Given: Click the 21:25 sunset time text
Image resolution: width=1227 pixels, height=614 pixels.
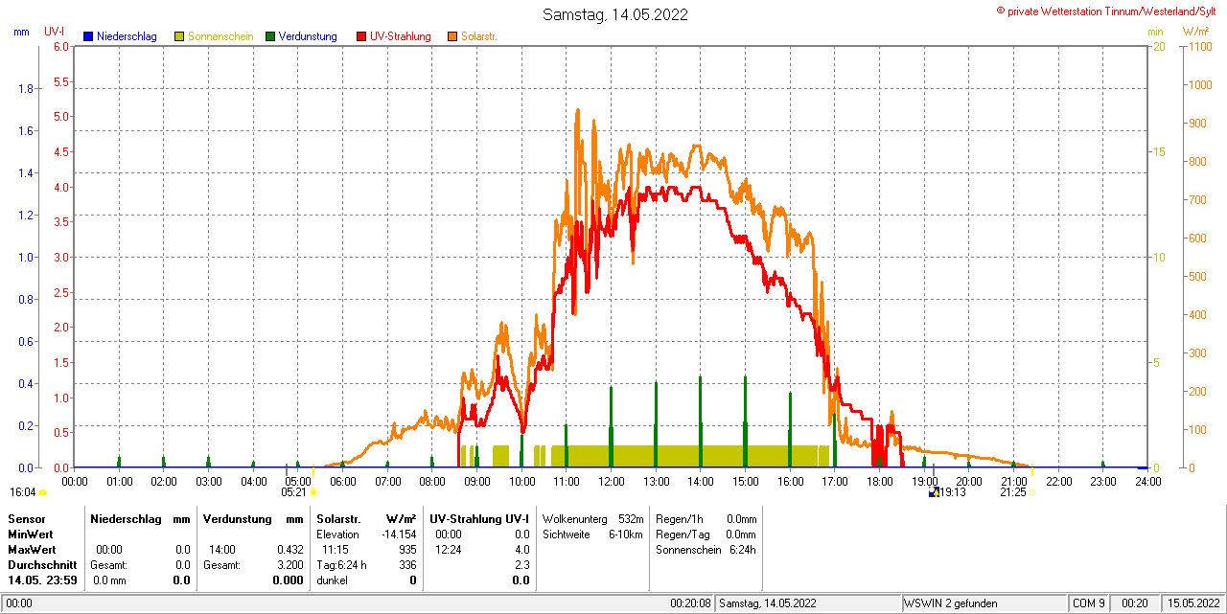Looking at the screenshot, I should point(1013,492).
